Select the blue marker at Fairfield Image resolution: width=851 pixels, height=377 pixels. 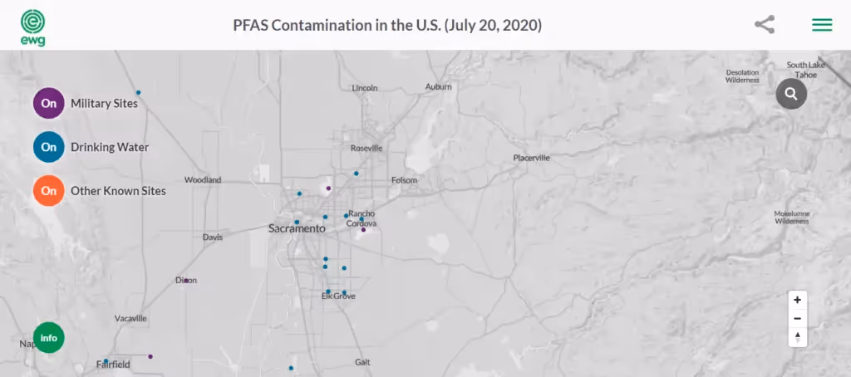106,360
